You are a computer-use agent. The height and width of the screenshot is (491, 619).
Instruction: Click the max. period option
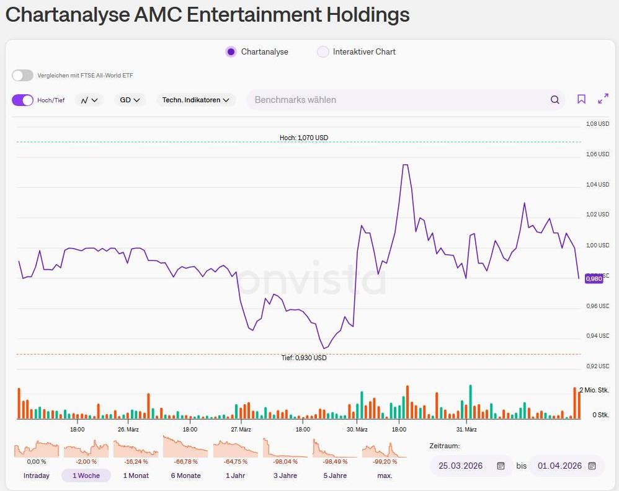click(385, 476)
